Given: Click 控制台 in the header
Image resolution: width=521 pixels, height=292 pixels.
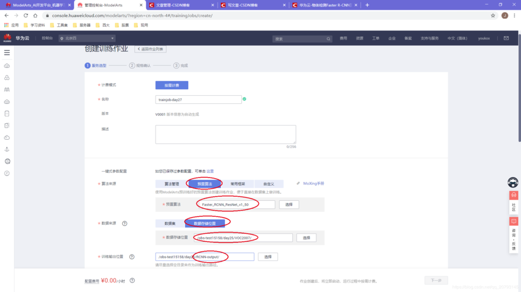Looking at the screenshot, I should (x=47, y=38).
